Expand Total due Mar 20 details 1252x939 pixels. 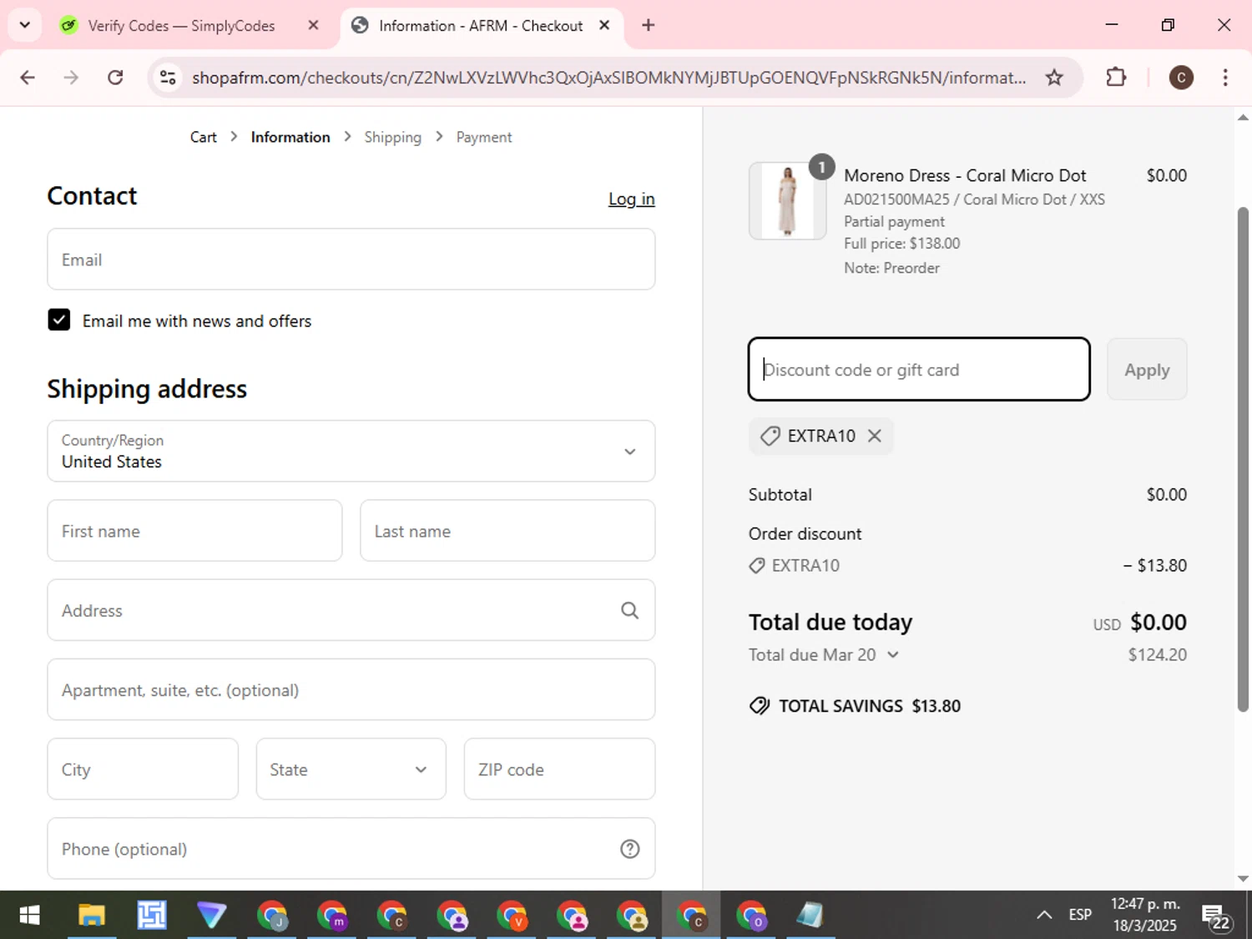pos(893,654)
